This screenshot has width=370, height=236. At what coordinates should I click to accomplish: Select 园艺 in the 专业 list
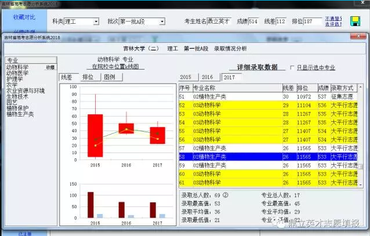pyautogui.click(x=12, y=103)
